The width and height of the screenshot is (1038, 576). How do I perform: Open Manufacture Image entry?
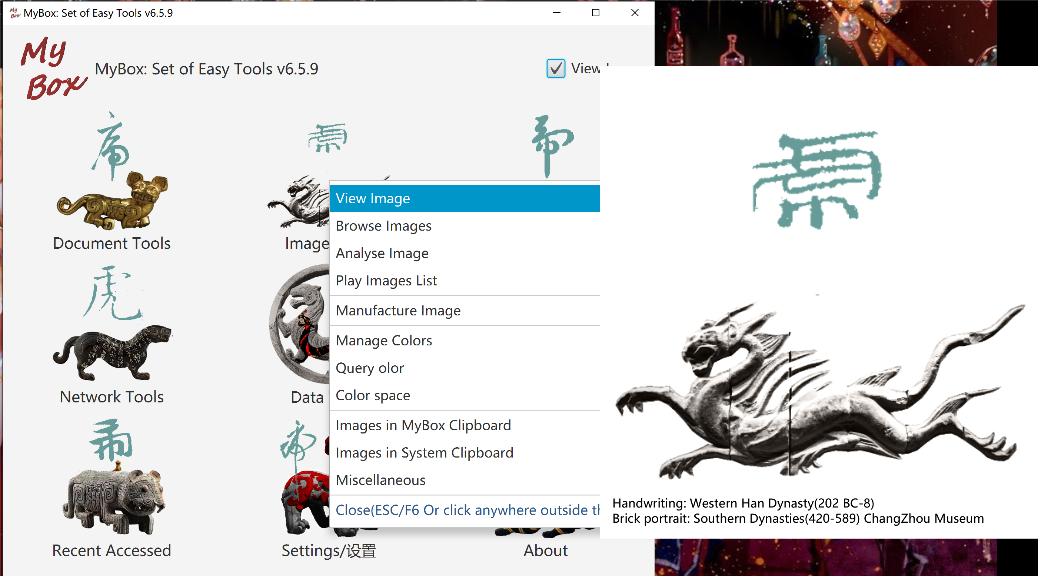tap(465, 311)
